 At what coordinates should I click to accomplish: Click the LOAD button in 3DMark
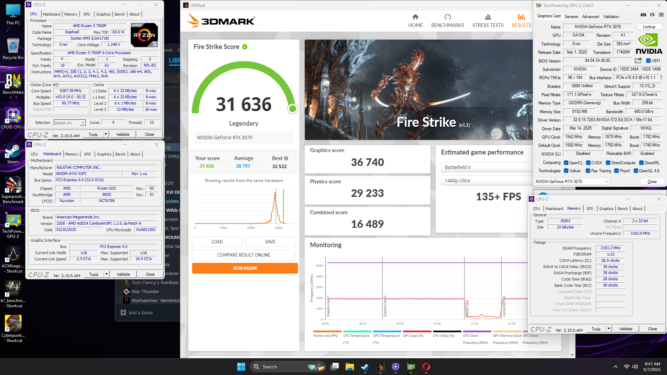tap(217, 242)
